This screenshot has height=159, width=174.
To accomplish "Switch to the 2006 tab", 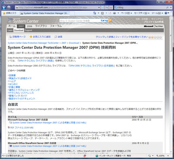I will pyautogui.click(x=30, y=26).
